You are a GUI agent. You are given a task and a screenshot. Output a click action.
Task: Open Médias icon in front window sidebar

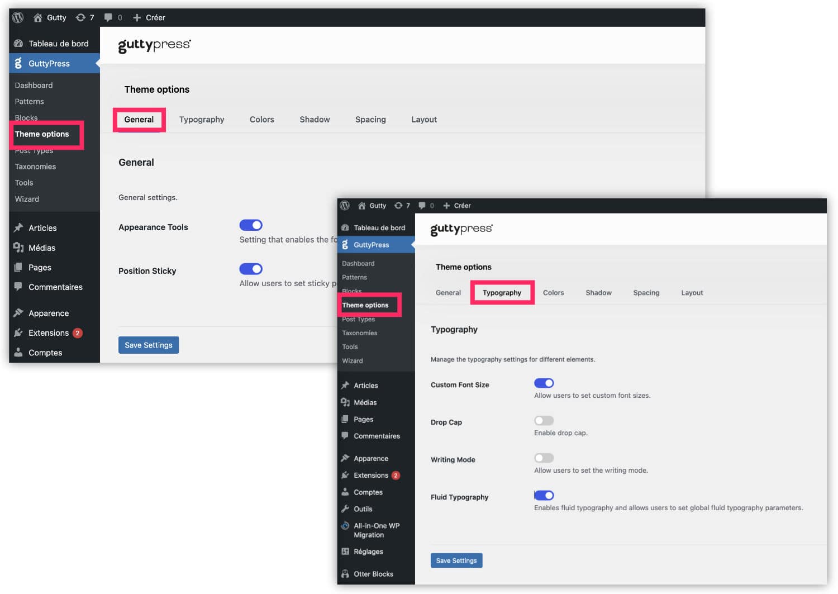click(x=345, y=402)
